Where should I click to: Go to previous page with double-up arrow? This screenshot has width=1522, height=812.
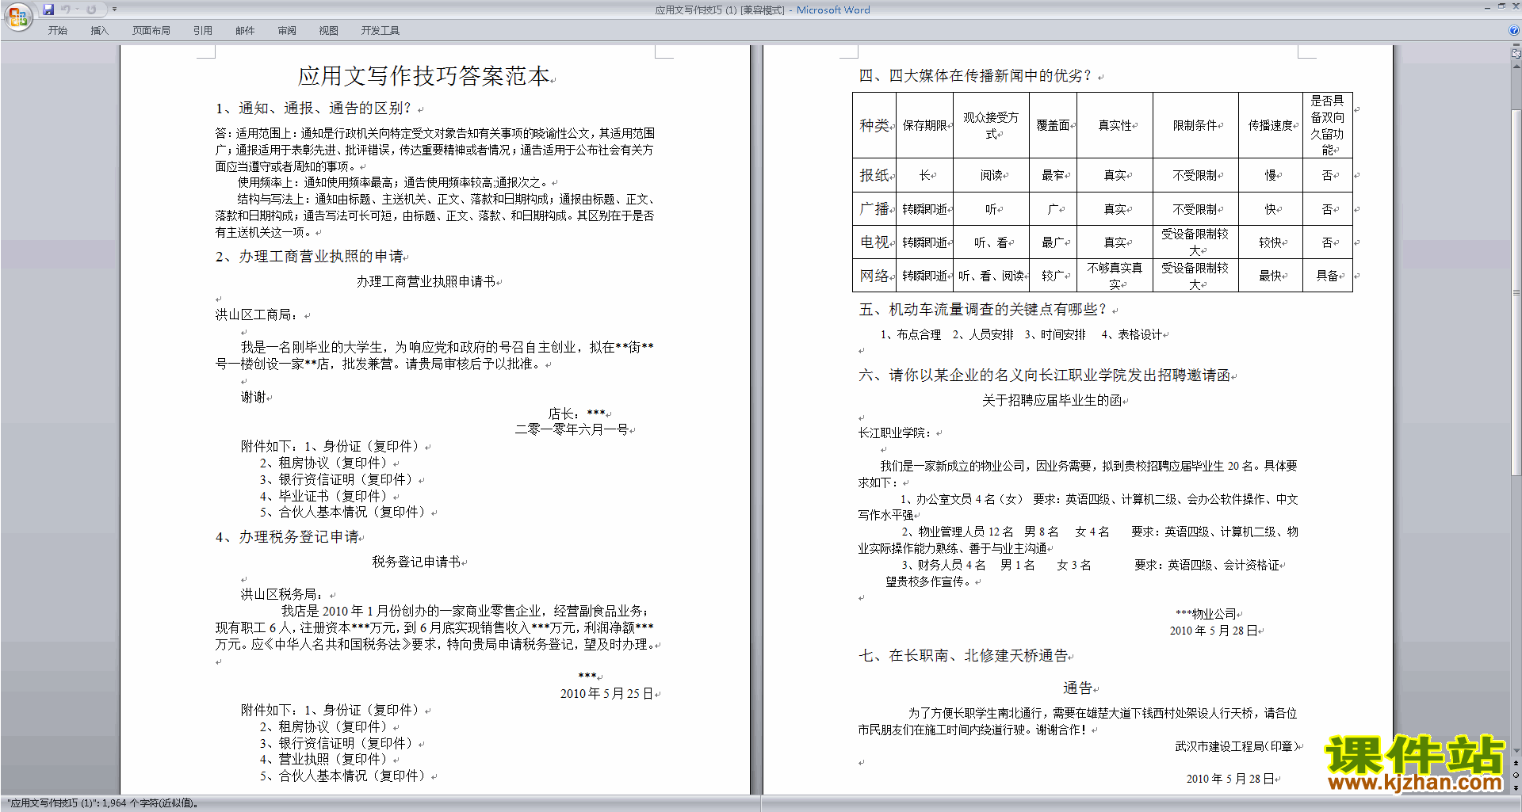(x=1516, y=763)
